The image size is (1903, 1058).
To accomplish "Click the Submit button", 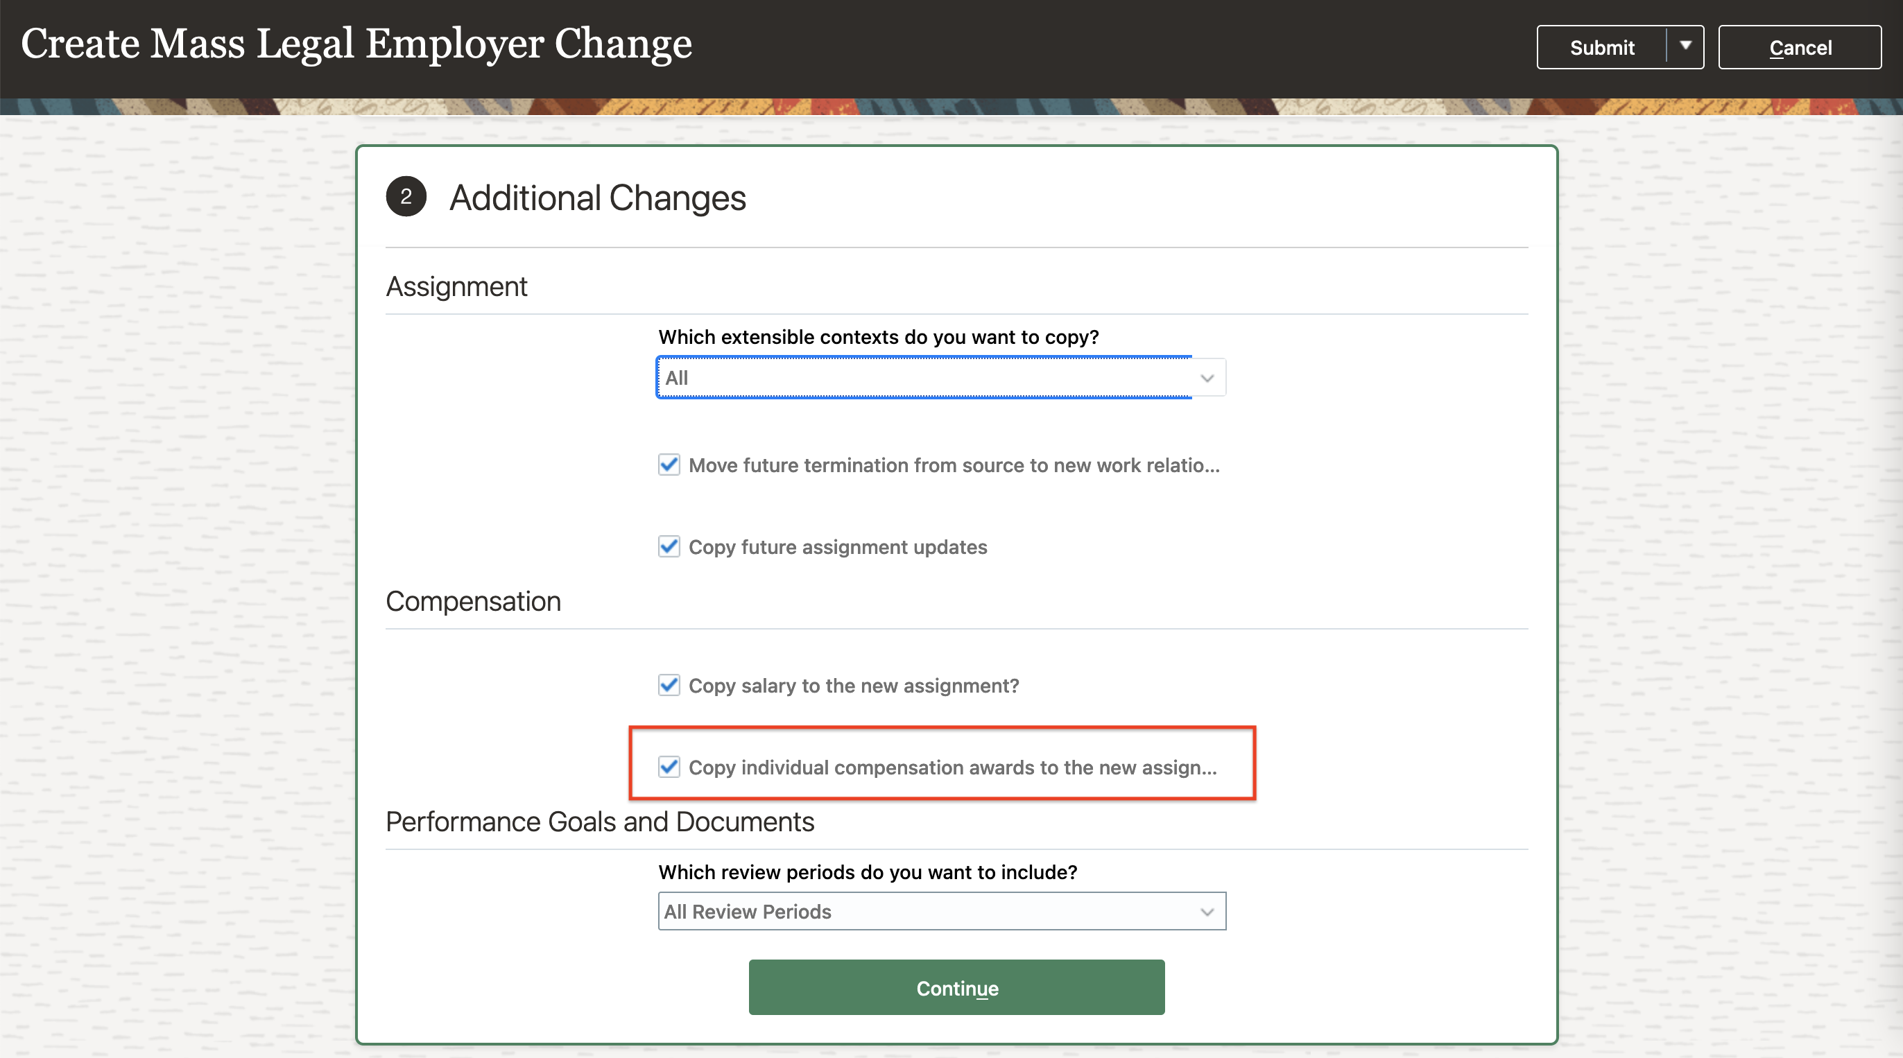I will click(1601, 48).
